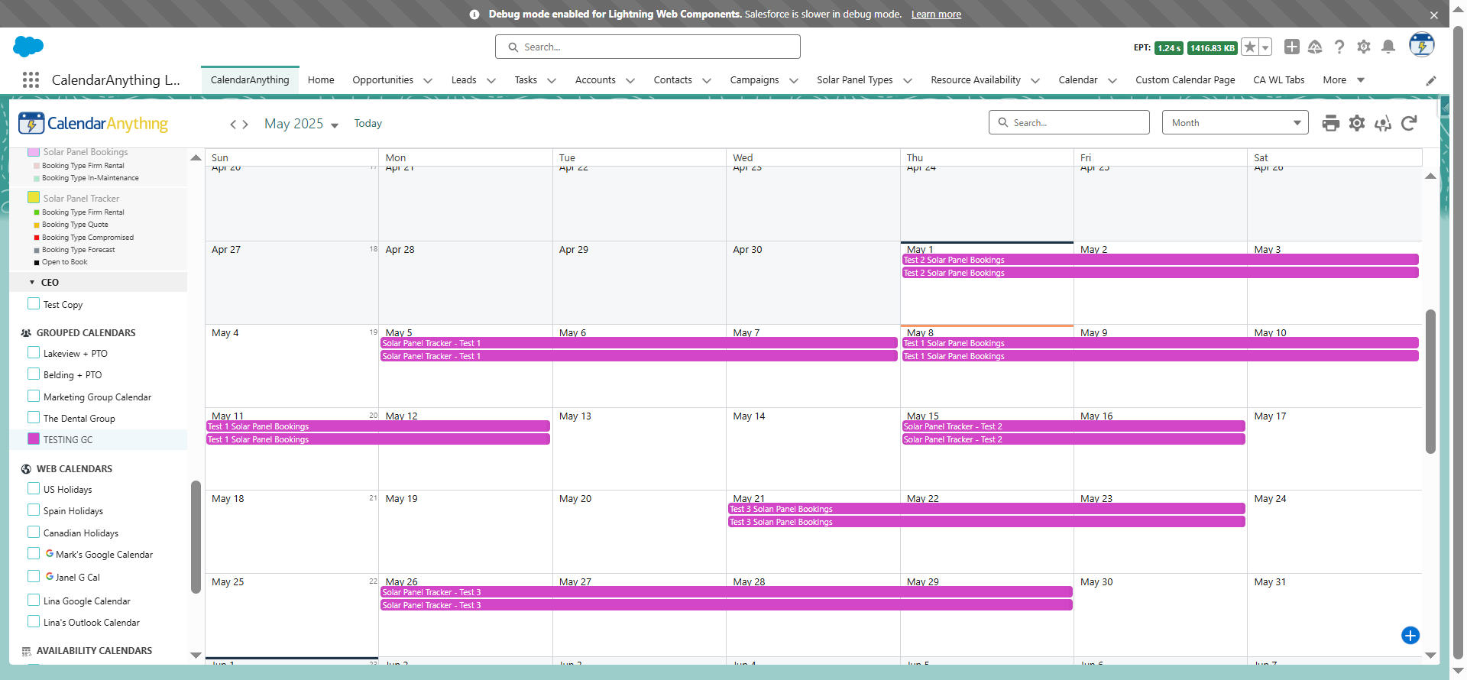Enable the Canadian Holidays calendar
The width and height of the screenshot is (1467, 680).
click(x=34, y=533)
